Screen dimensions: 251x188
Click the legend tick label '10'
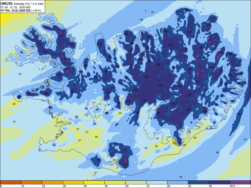click(x=23, y=186)
